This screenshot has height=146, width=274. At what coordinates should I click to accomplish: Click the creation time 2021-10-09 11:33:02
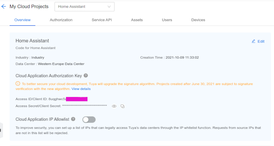point(182,57)
